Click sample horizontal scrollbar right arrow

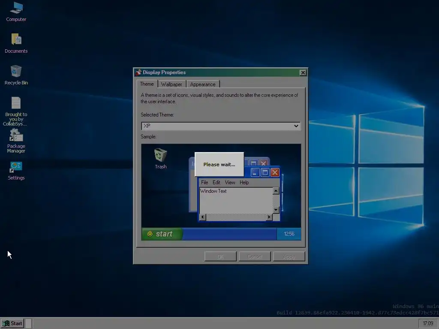click(x=269, y=217)
